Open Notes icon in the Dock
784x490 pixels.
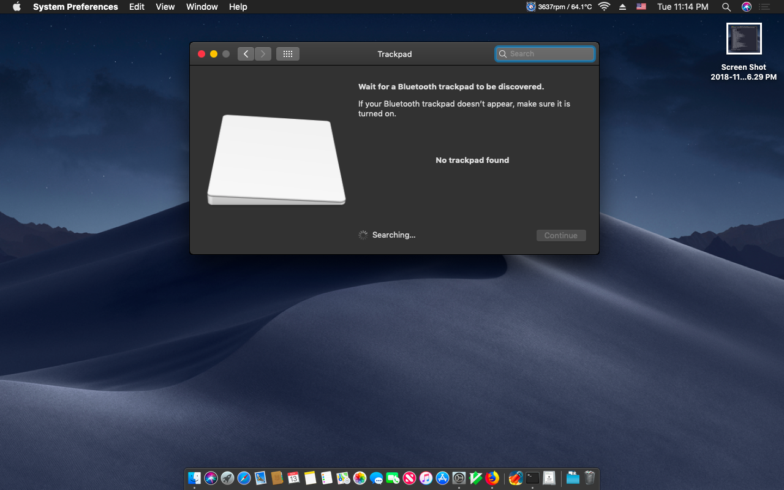310,478
